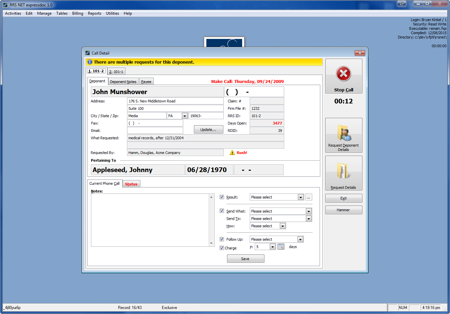450x314 pixels.
Task: Click the Fax number field
Action: click(155, 123)
